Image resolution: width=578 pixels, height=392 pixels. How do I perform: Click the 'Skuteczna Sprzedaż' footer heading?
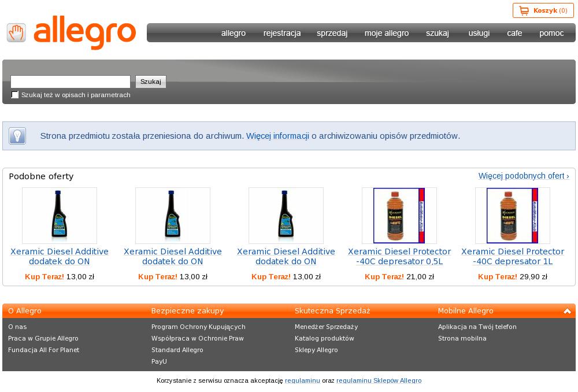point(332,311)
